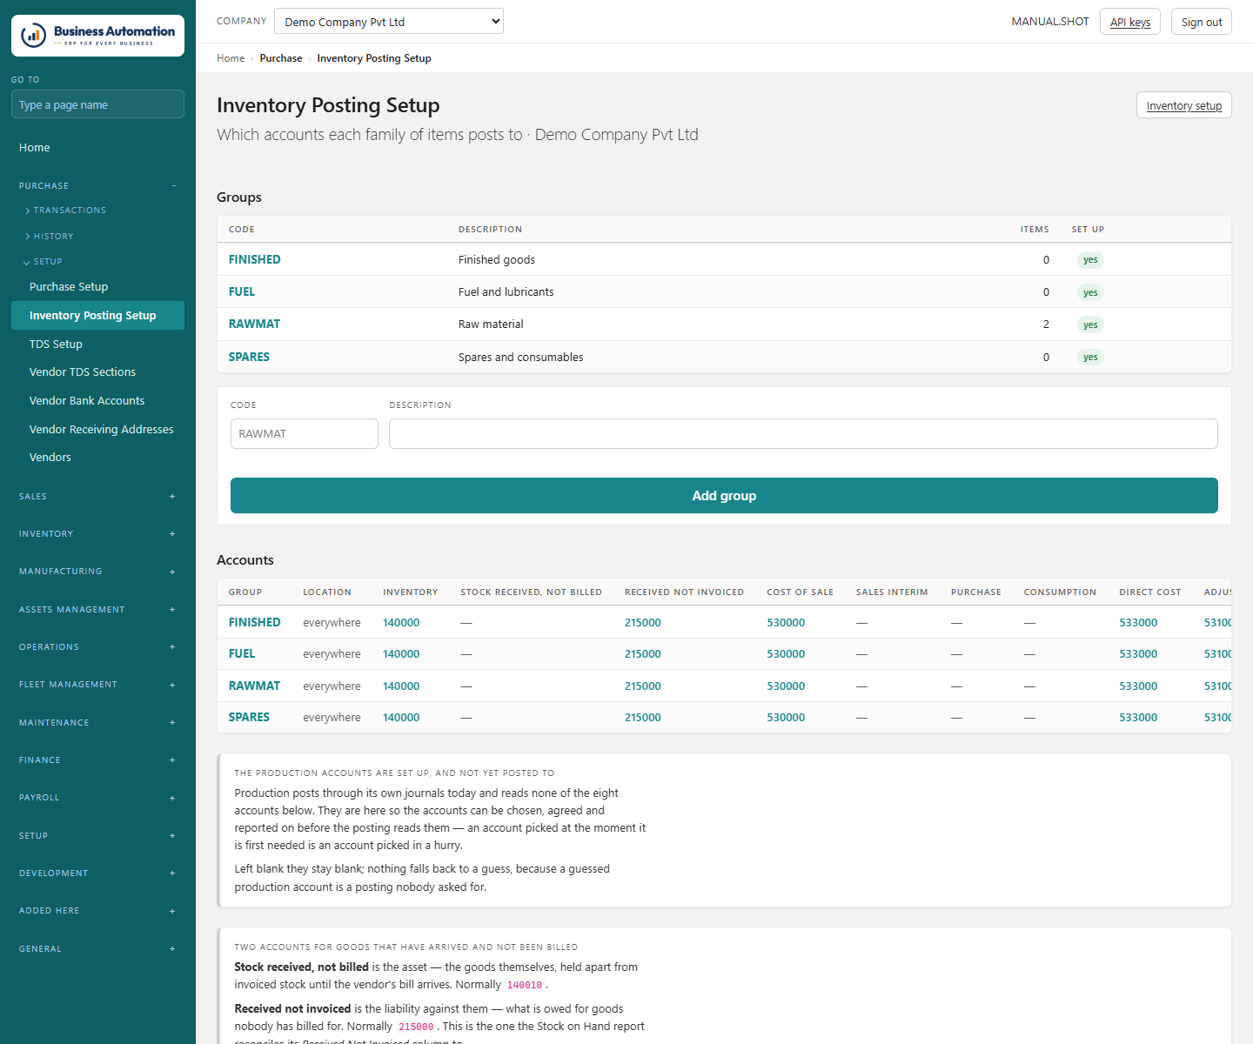Click the Business Automation logo
The width and height of the screenshot is (1253, 1044).
pyautogui.click(x=97, y=36)
